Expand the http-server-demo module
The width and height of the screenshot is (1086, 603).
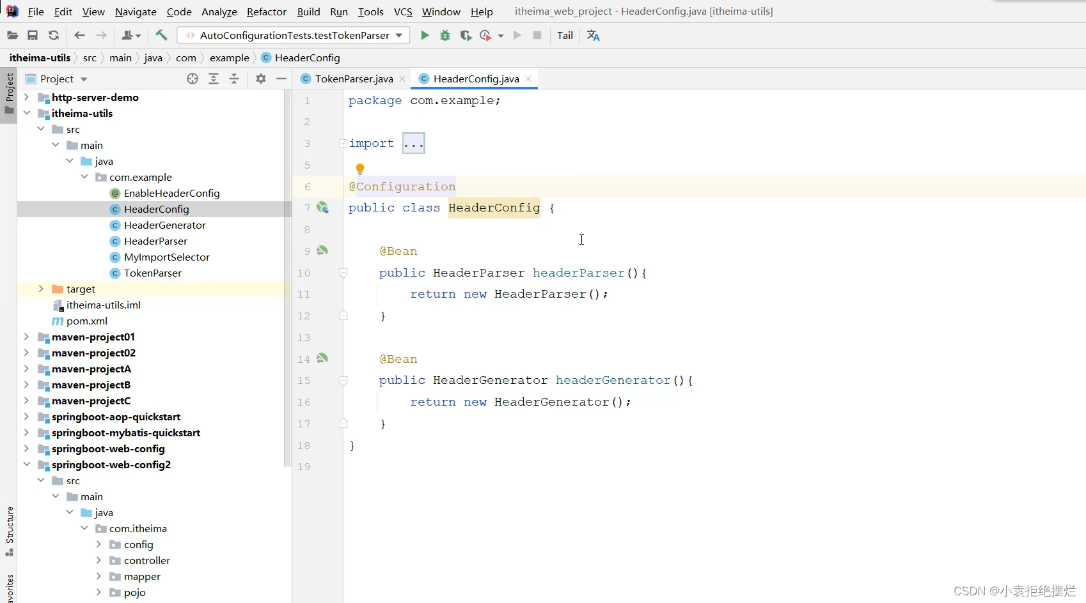coord(26,97)
